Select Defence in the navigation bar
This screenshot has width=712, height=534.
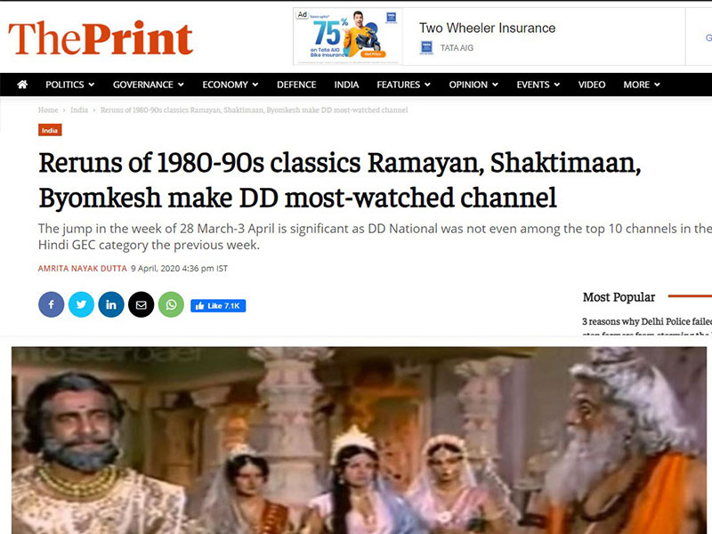[x=296, y=85]
